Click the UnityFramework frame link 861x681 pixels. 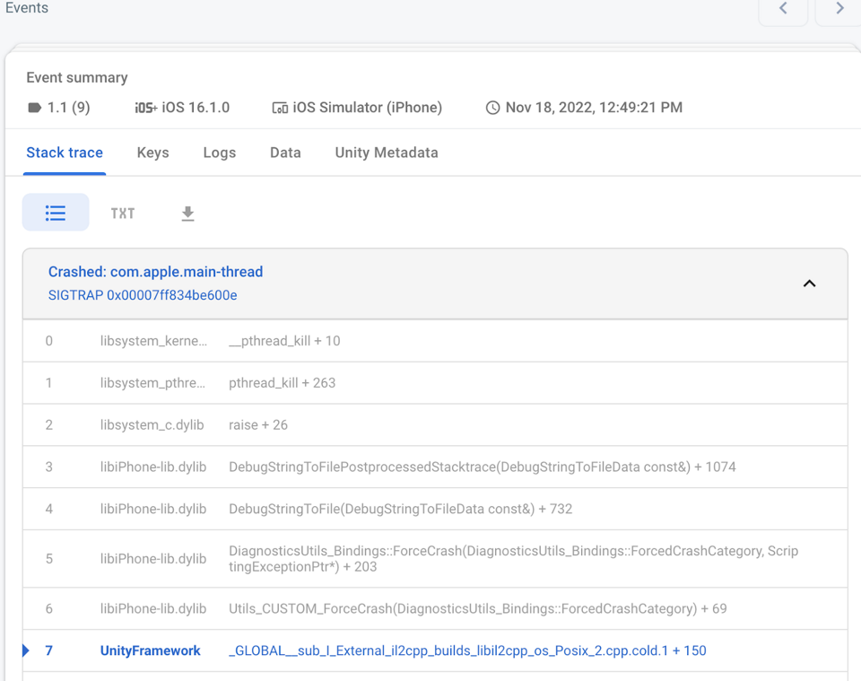pos(150,650)
